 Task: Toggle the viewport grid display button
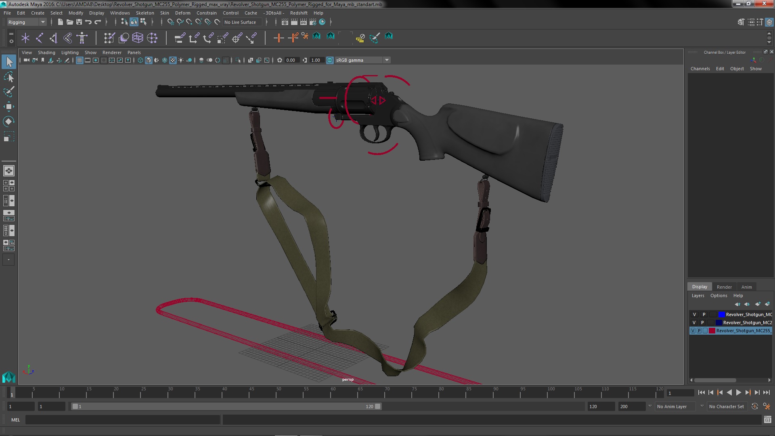pyautogui.click(x=80, y=60)
